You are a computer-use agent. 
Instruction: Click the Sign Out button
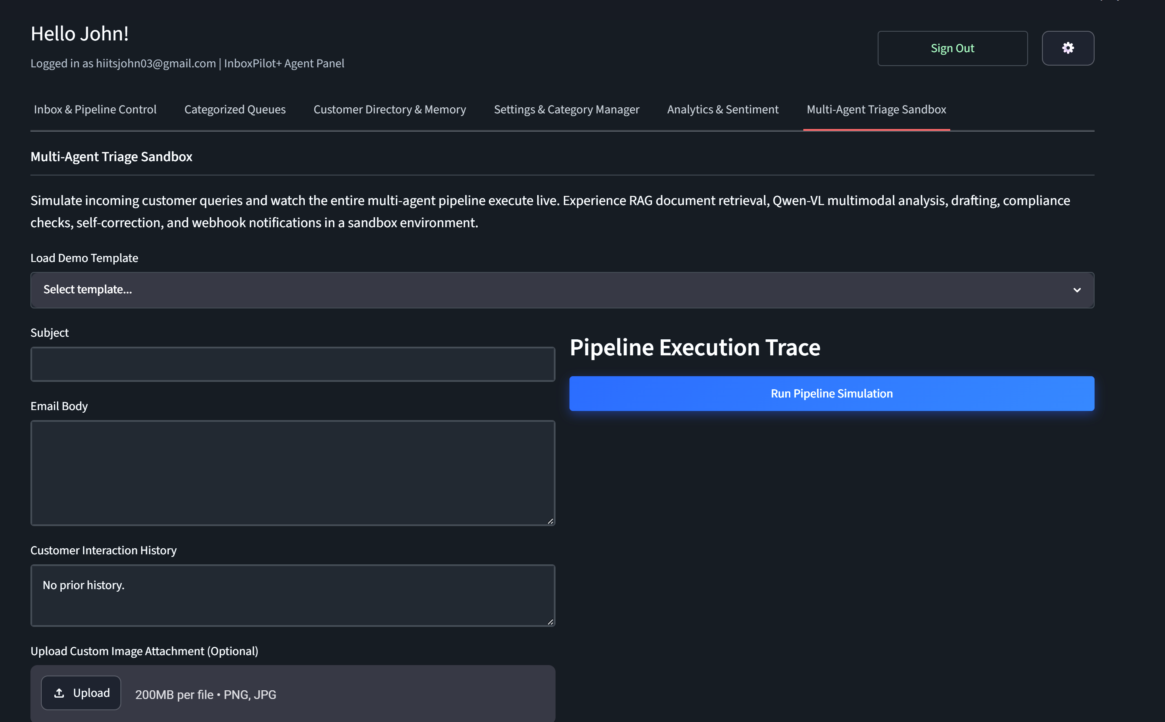pos(952,48)
